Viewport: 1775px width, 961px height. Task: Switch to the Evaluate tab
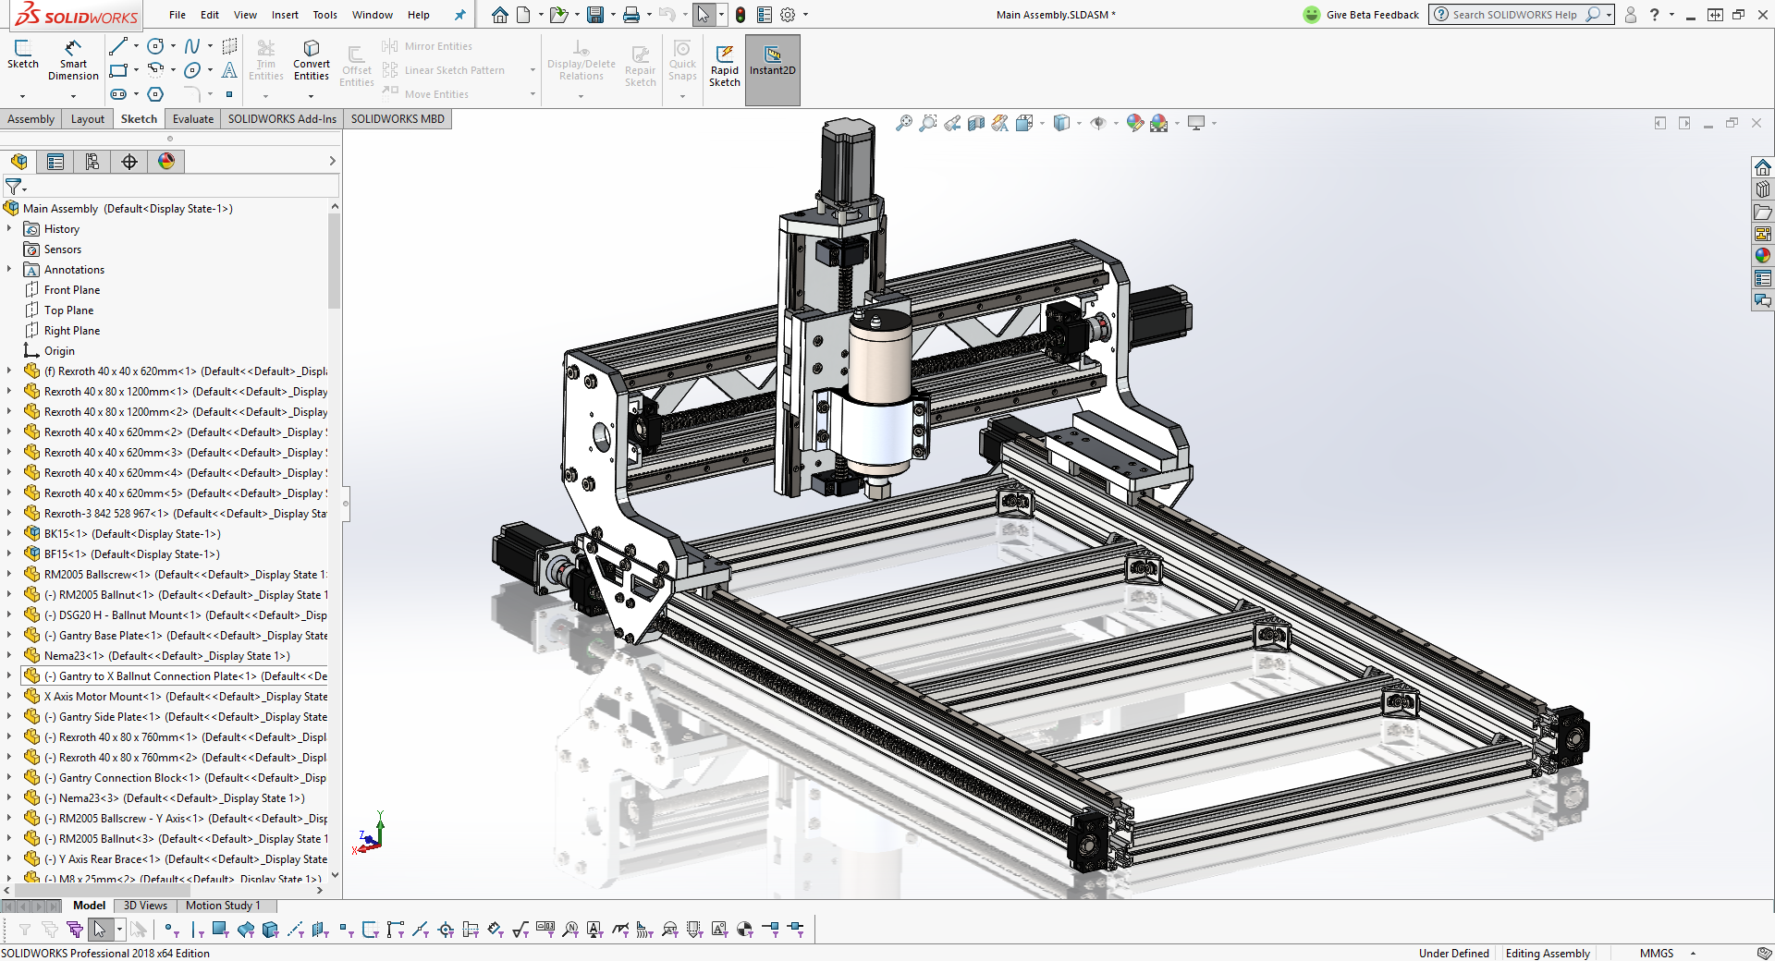pyautogui.click(x=192, y=119)
